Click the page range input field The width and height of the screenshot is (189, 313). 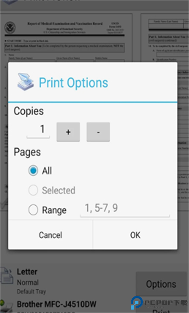[125, 209]
